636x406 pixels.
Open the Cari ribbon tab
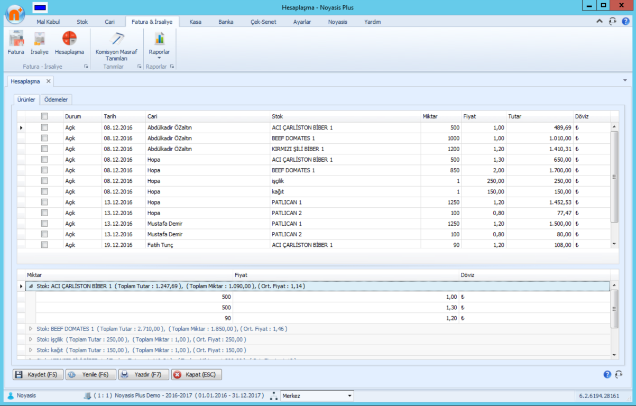110,22
